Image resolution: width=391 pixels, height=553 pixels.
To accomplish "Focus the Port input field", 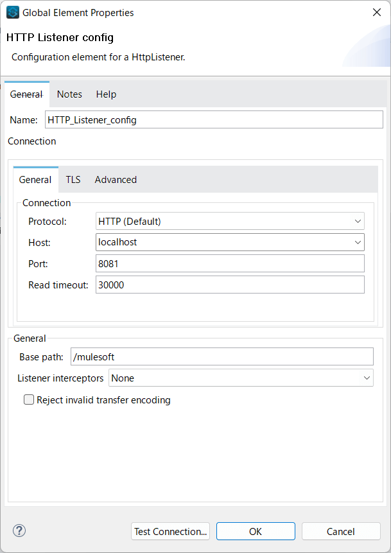I will pyautogui.click(x=230, y=263).
